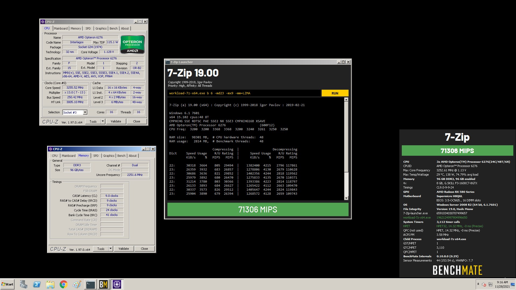Select the CAS# Latency value 9.0 clocks

click(x=112, y=196)
